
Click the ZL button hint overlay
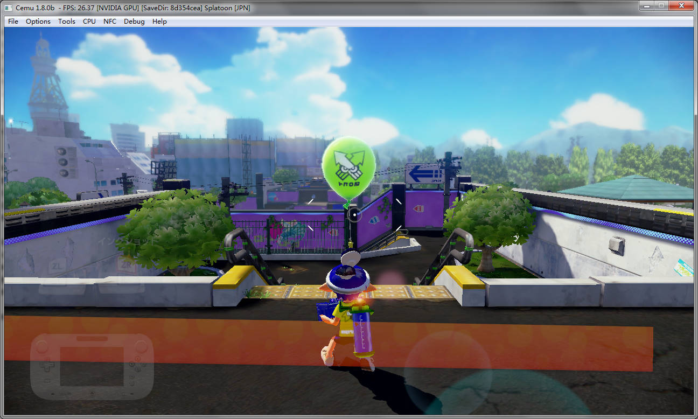click(58, 266)
